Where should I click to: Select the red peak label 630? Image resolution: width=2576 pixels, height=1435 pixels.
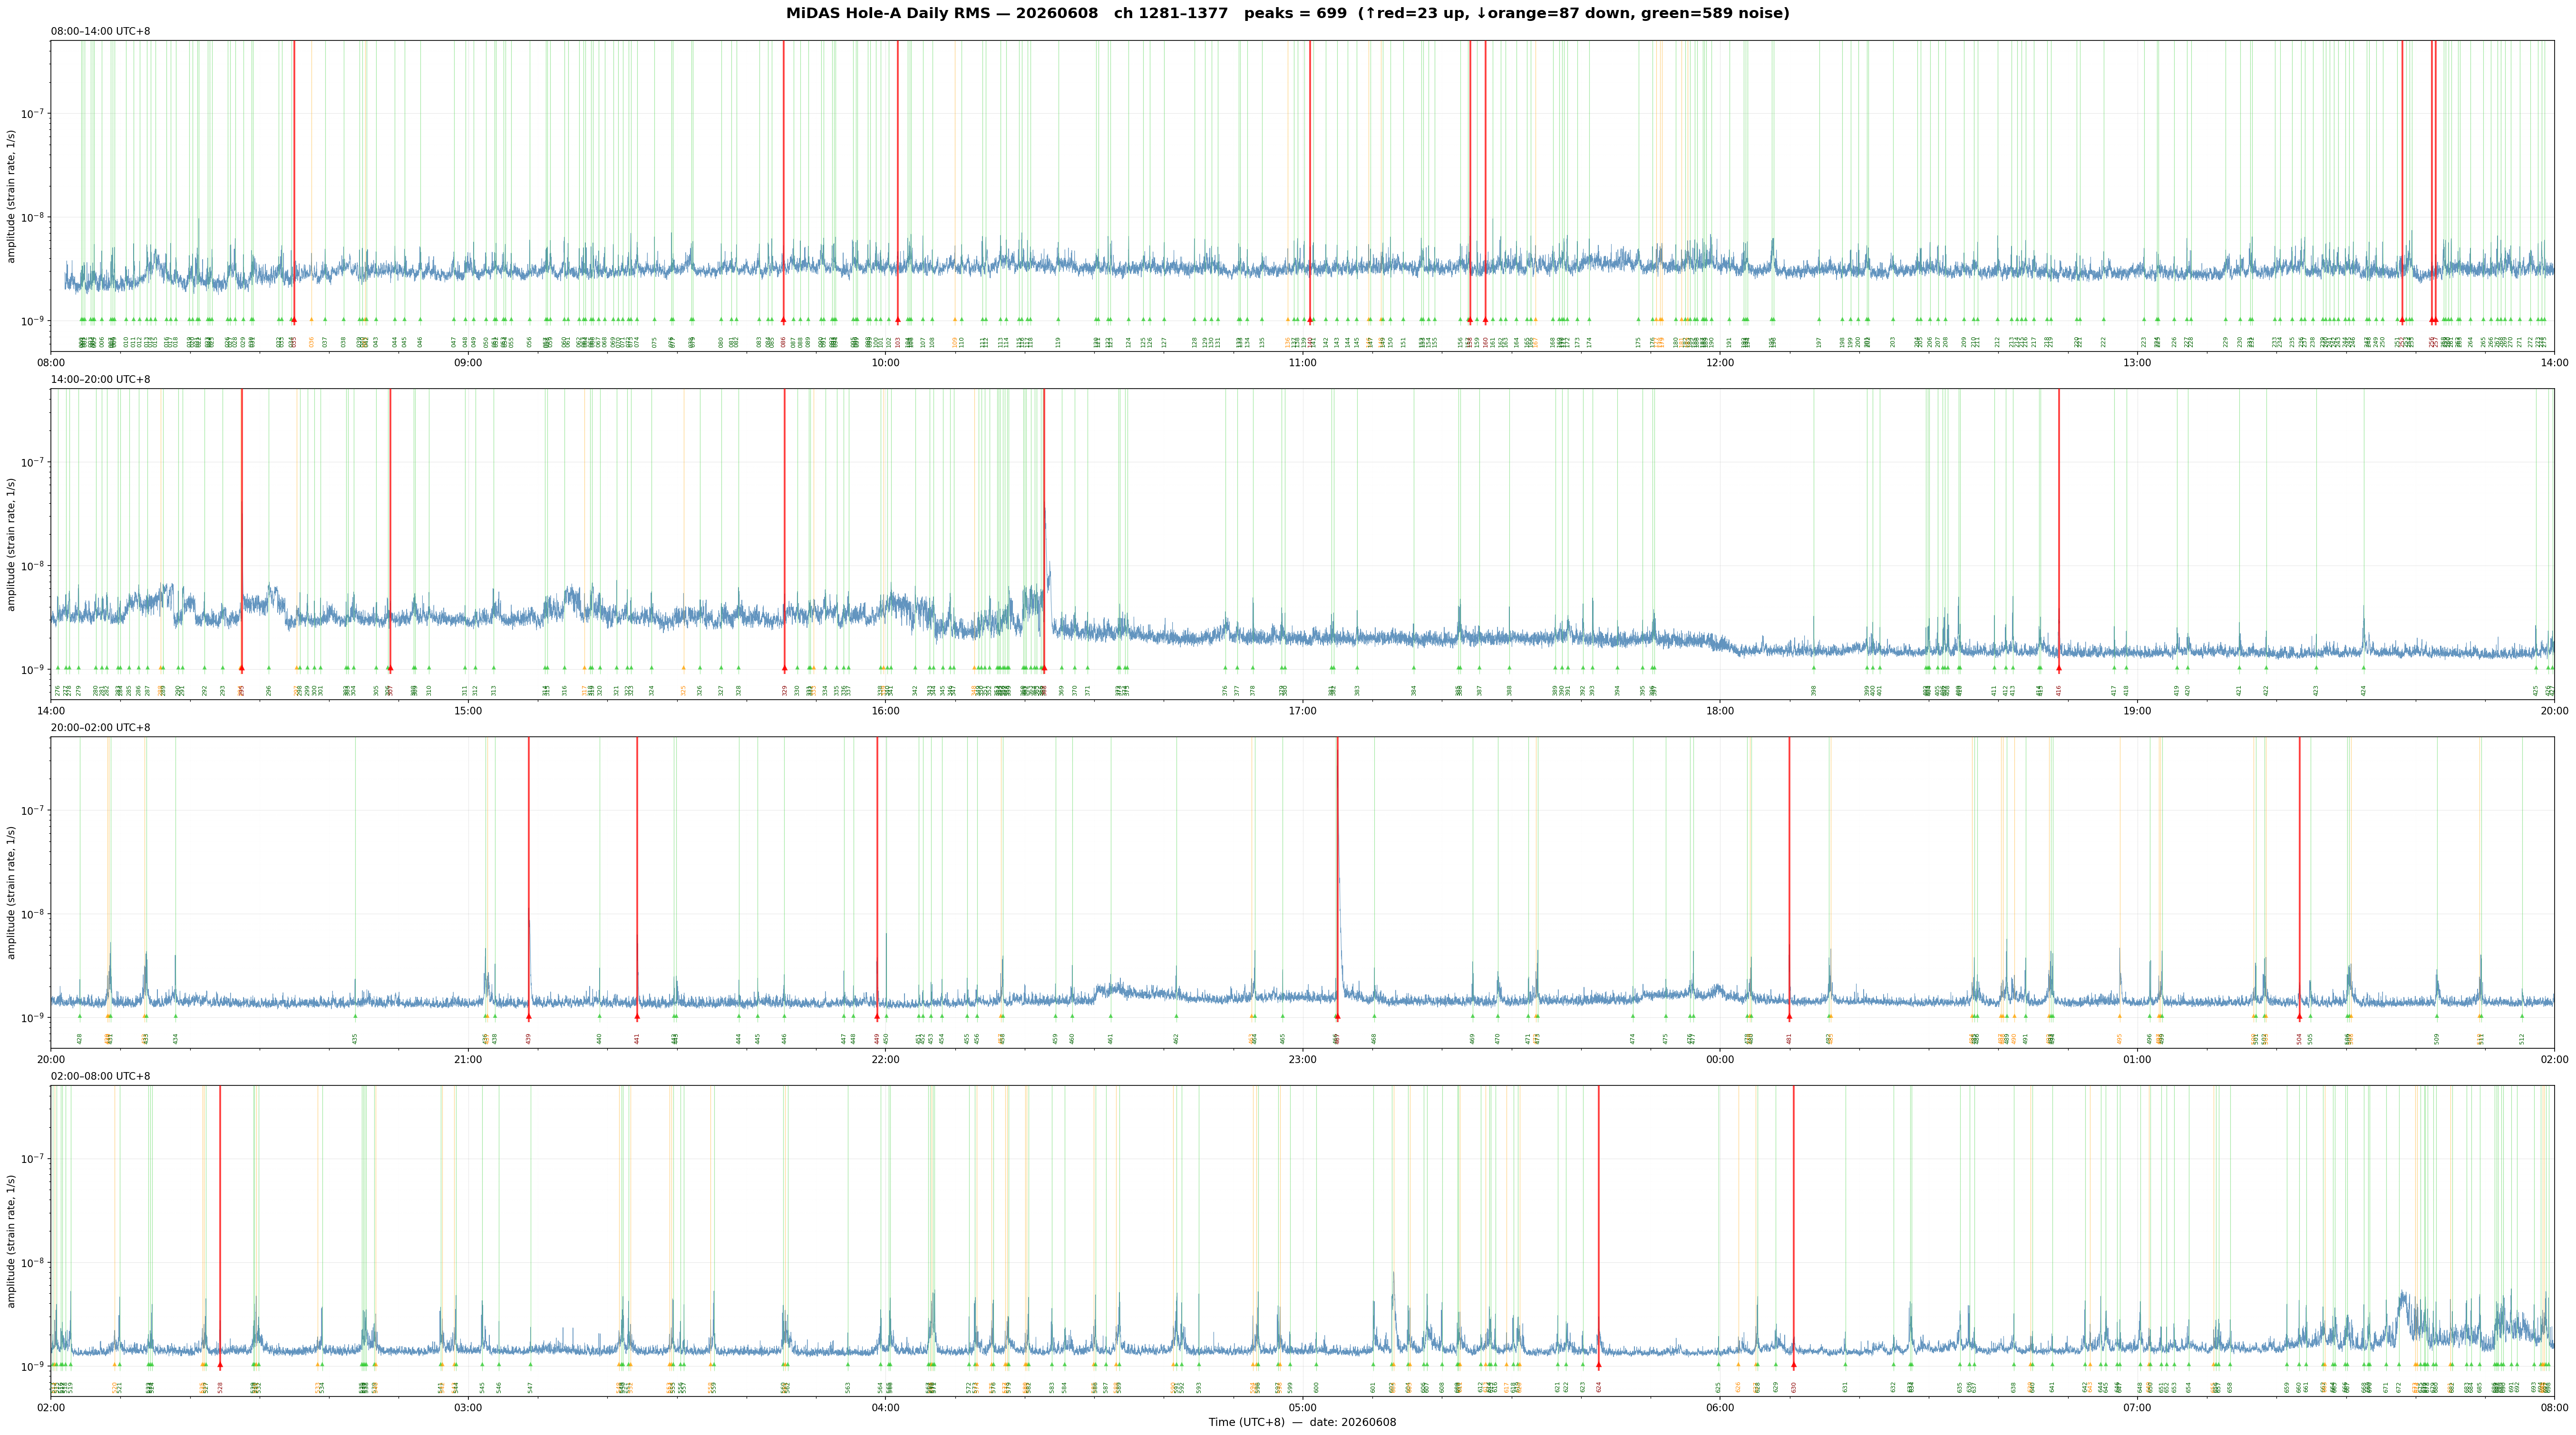point(1794,1387)
